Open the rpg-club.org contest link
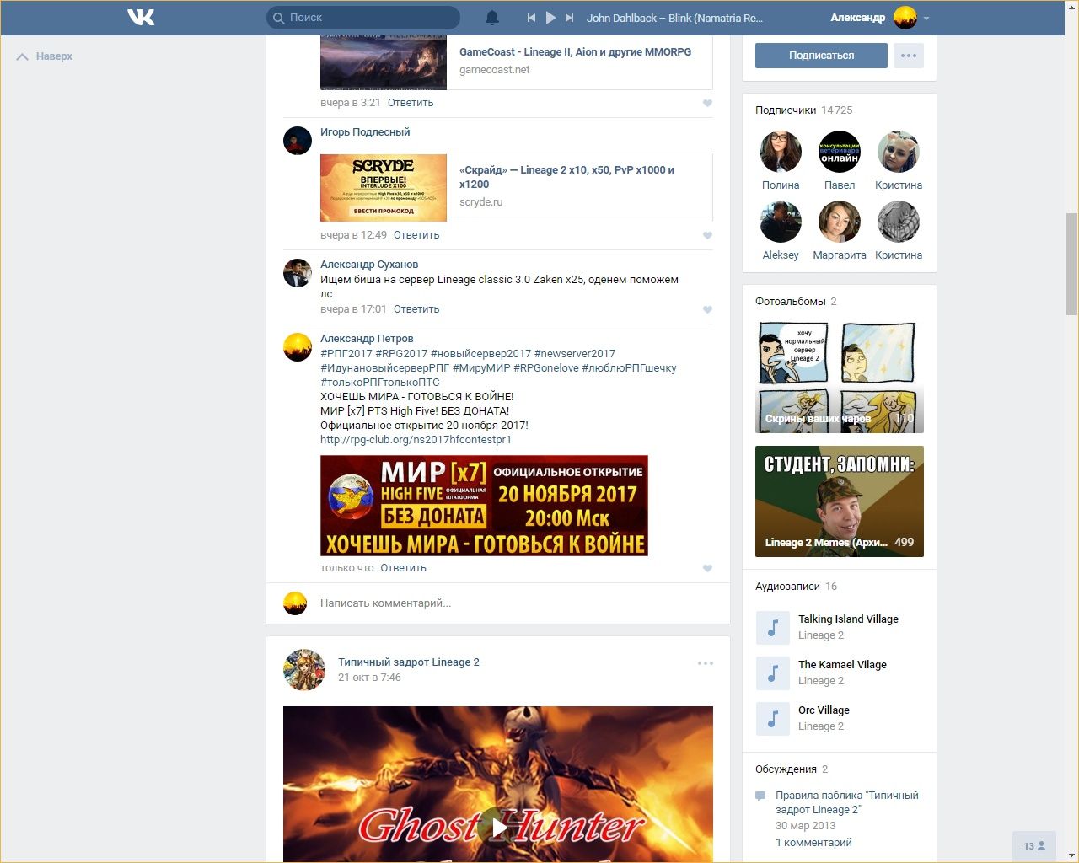 coord(416,440)
